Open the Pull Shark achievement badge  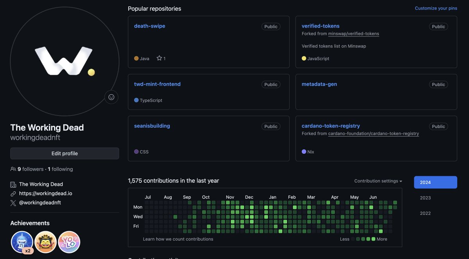coord(22,242)
